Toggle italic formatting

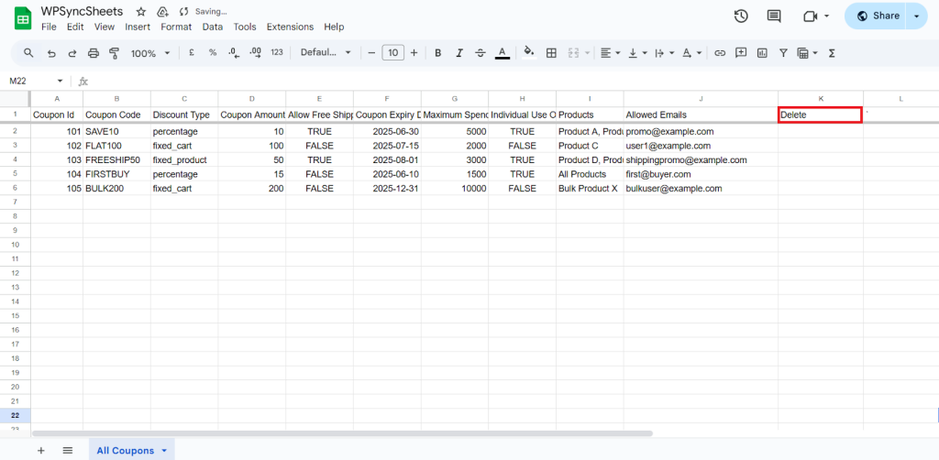point(459,53)
